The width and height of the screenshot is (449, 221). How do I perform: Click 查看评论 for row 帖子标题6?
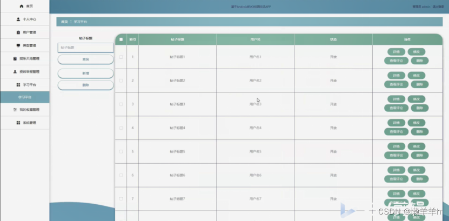(x=396, y=179)
